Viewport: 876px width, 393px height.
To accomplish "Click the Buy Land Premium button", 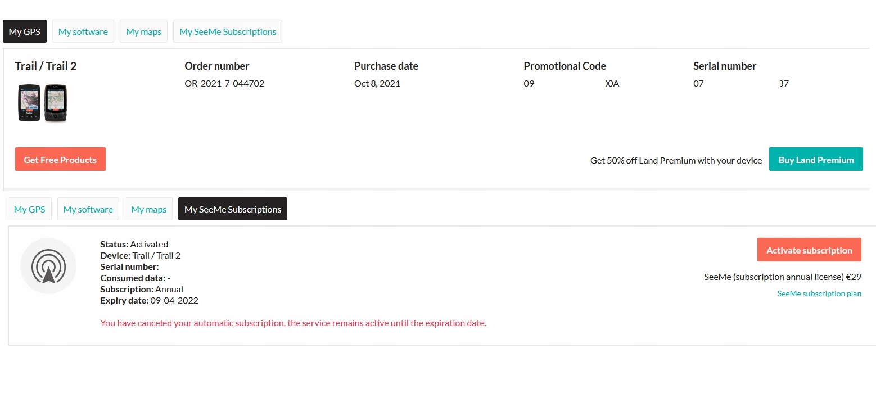I will pos(816,160).
